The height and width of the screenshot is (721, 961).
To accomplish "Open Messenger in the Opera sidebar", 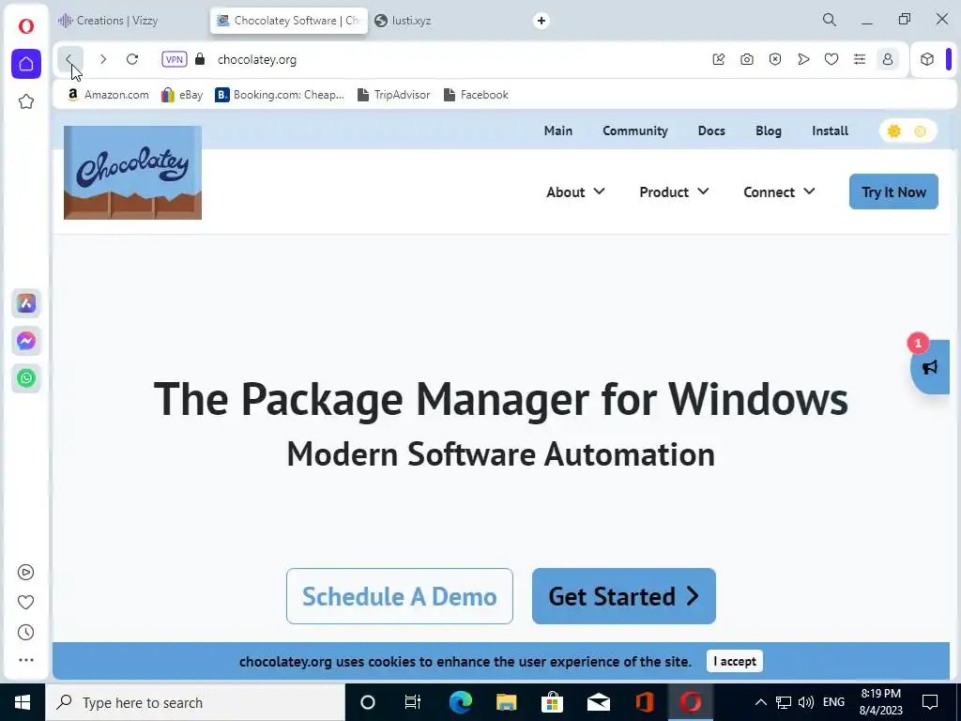I will (x=25, y=340).
